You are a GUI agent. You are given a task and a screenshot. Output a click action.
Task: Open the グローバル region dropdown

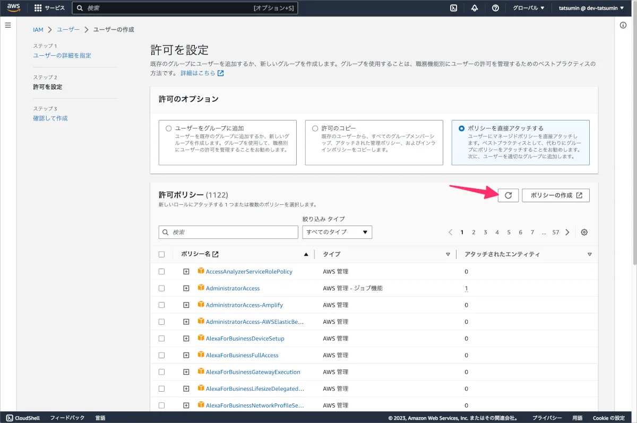click(x=528, y=8)
